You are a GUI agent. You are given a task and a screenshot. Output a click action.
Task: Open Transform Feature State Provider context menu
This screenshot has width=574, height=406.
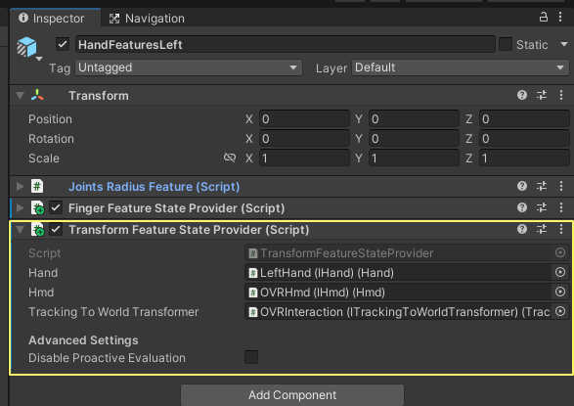point(561,229)
